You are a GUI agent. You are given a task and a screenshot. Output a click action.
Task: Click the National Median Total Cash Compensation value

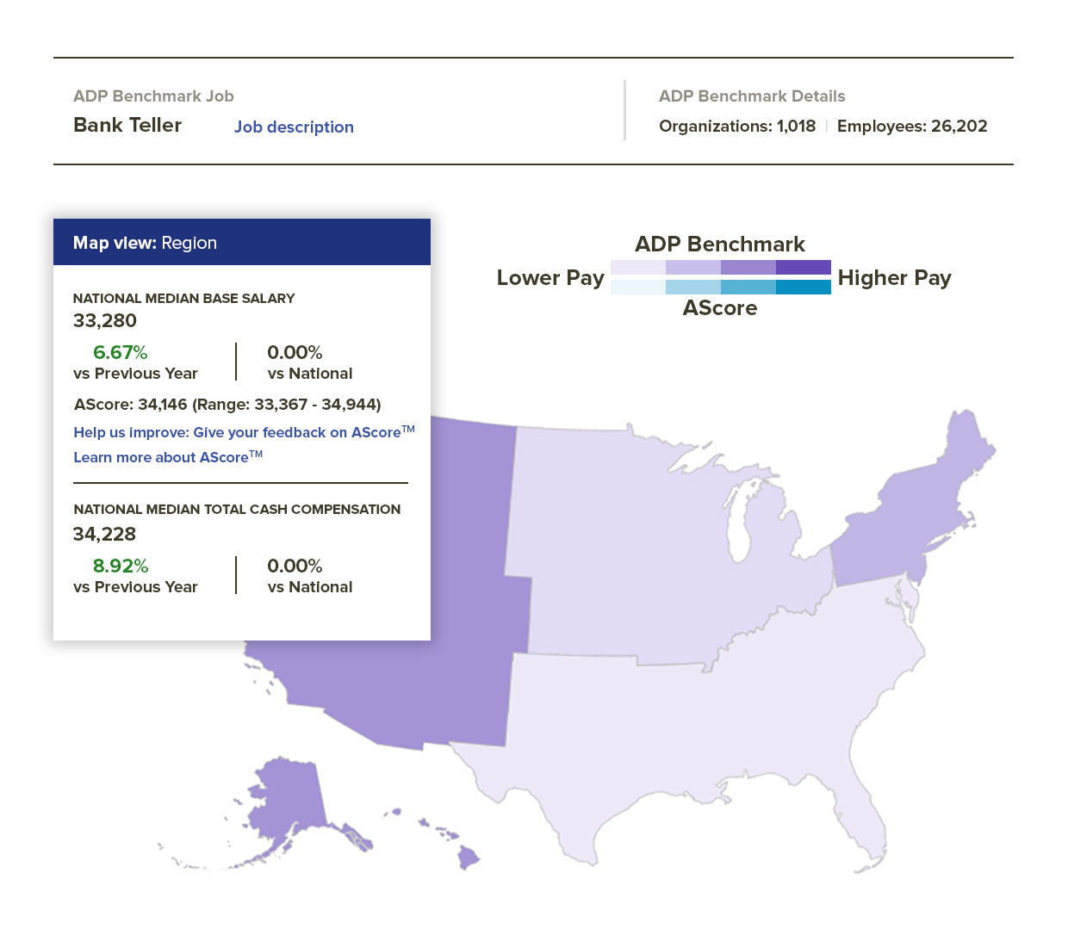click(x=103, y=534)
